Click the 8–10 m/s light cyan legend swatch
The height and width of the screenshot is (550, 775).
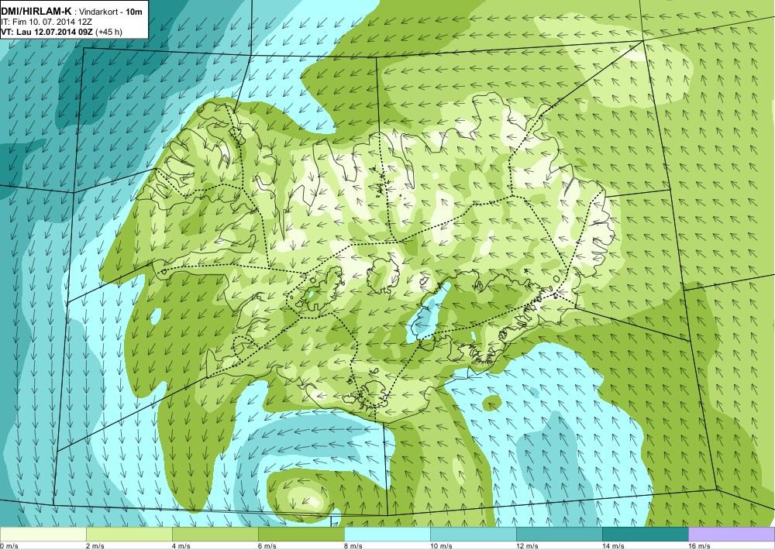[387, 535]
